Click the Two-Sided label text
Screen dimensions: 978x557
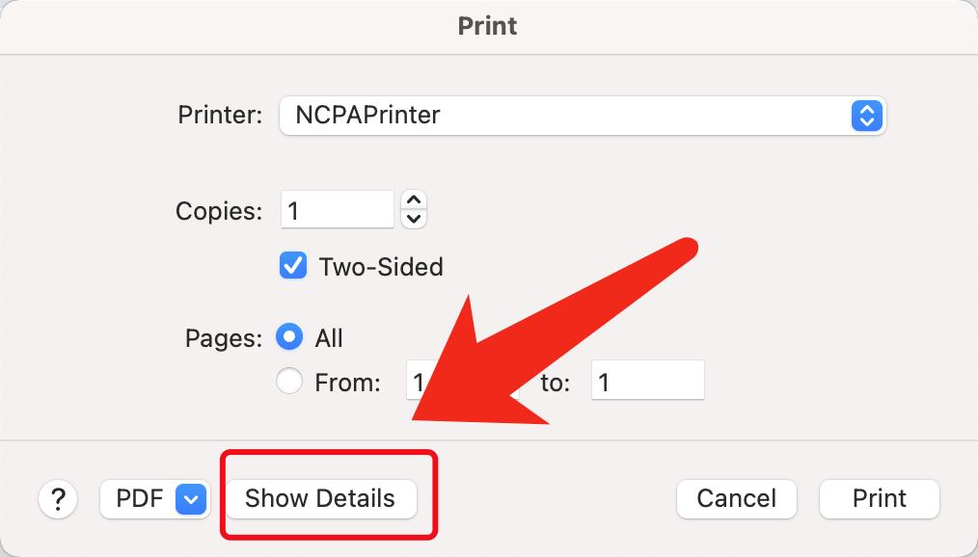[381, 267]
